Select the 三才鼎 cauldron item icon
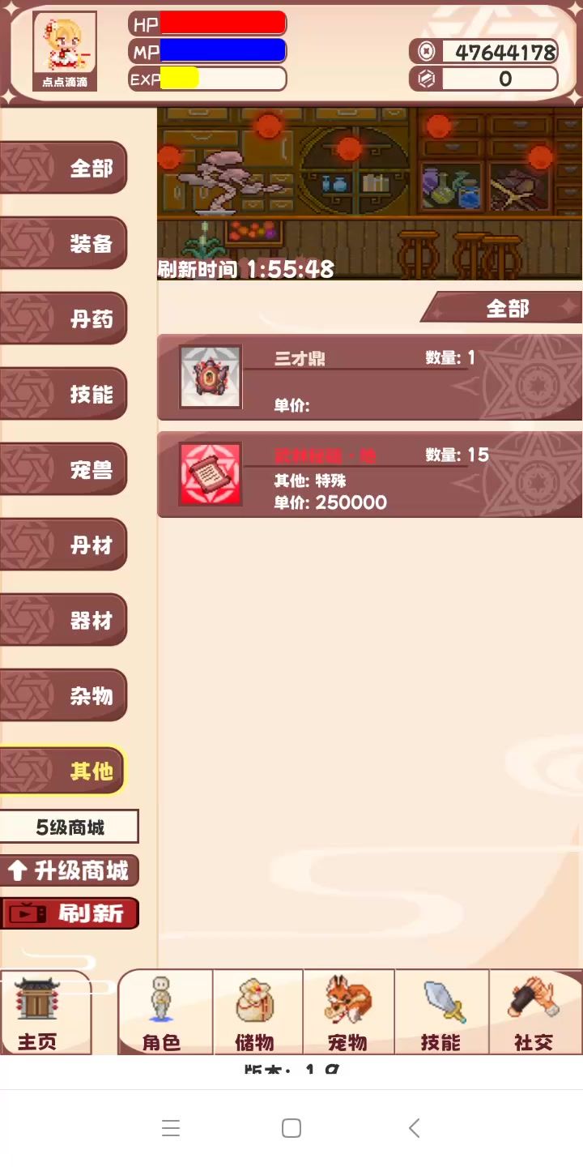The width and height of the screenshot is (583, 1167). 211,377
